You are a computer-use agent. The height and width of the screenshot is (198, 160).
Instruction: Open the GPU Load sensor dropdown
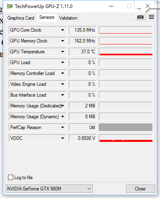(x=62, y=63)
